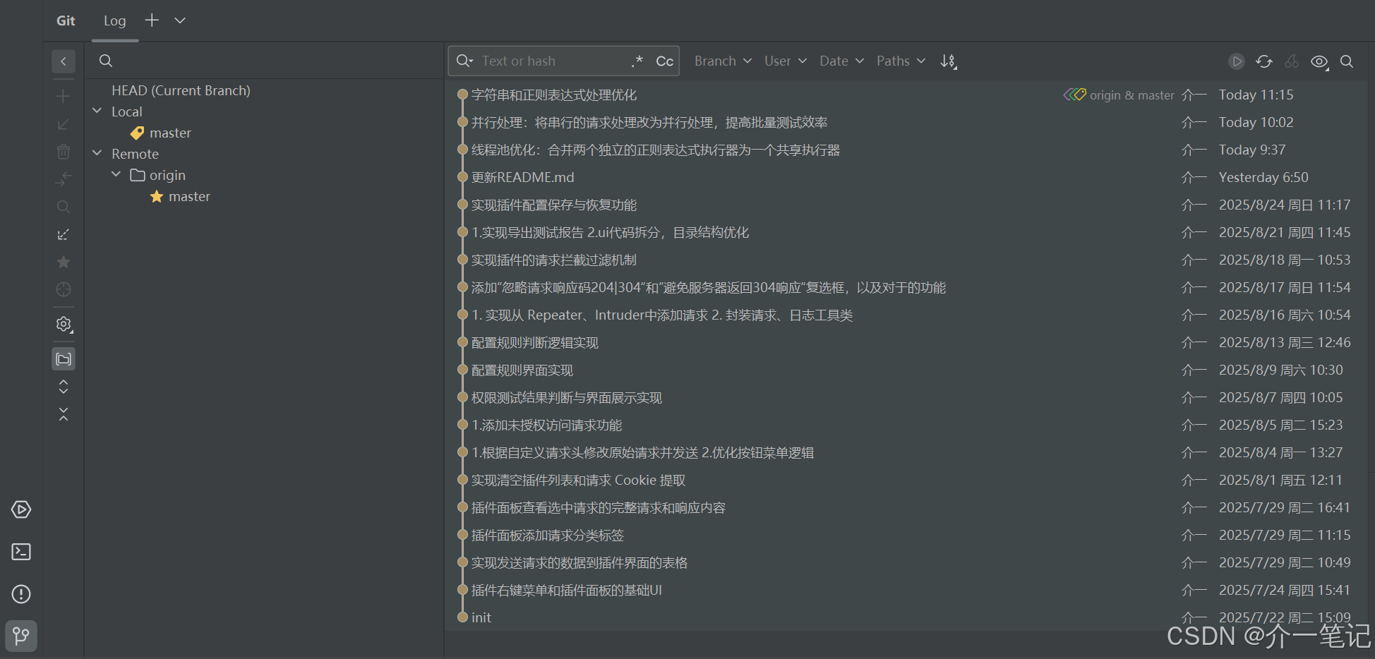Select commit '实现插件配置保存与恢复功能'
This screenshot has width=1375, height=659.
tap(554, 205)
